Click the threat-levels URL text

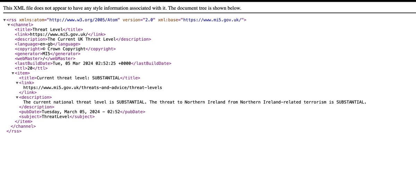pos(93,88)
